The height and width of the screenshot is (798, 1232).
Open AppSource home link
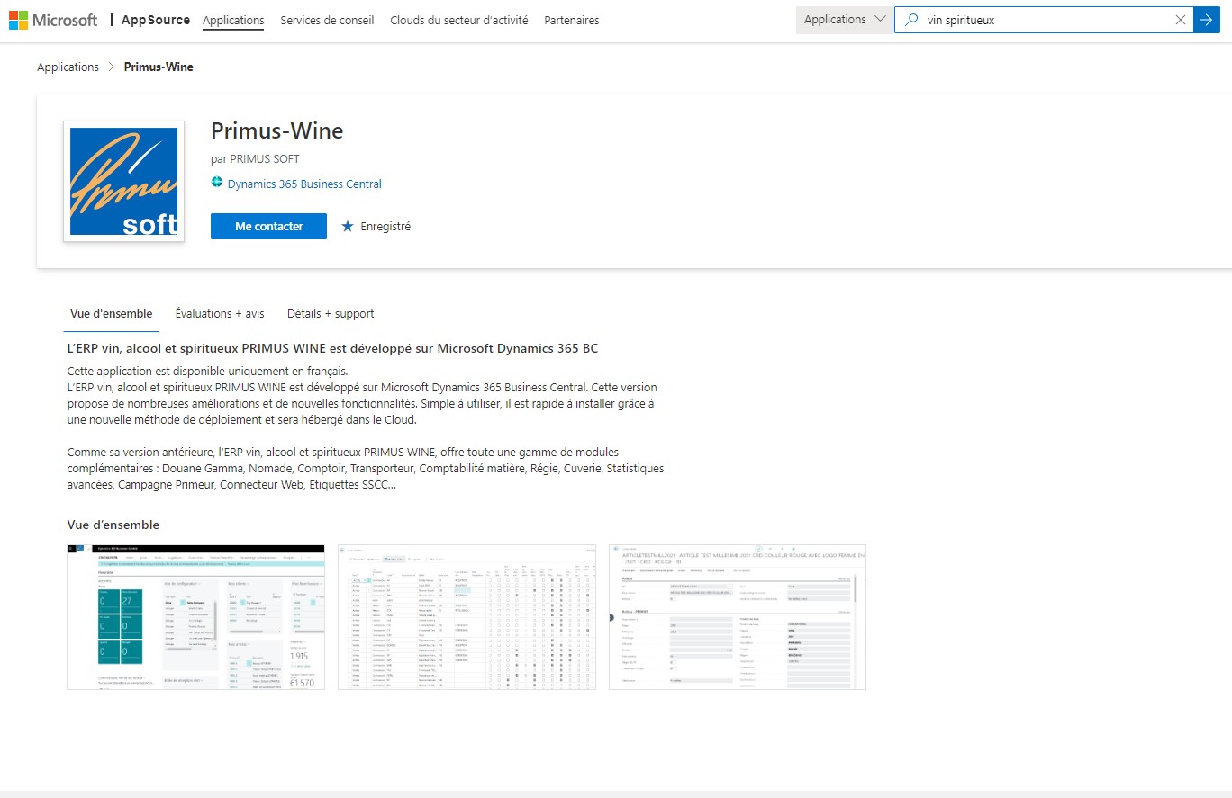(156, 20)
